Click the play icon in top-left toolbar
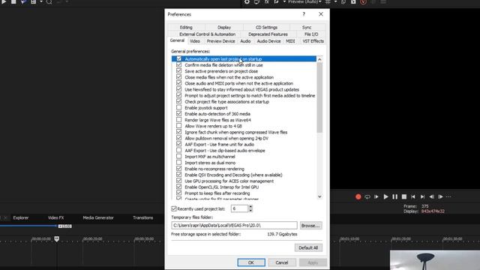 pyautogui.click(x=4, y=1)
